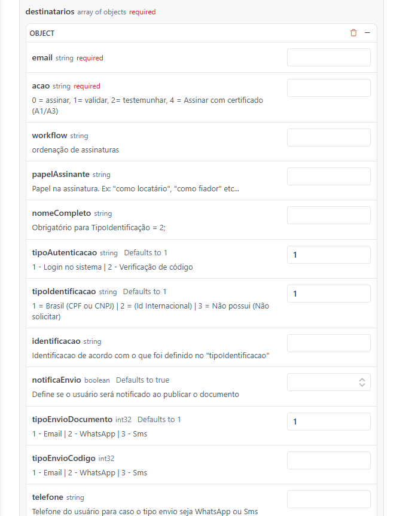
Task: Edit the tipoEnvioDocumento value field
Action: (x=329, y=422)
